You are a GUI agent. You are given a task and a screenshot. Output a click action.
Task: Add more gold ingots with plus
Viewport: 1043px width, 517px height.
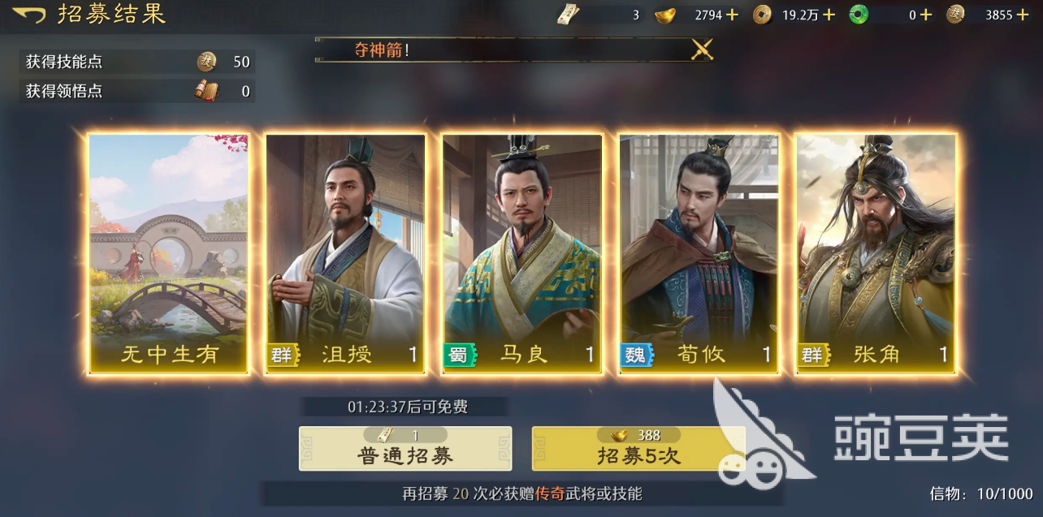click(x=732, y=15)
